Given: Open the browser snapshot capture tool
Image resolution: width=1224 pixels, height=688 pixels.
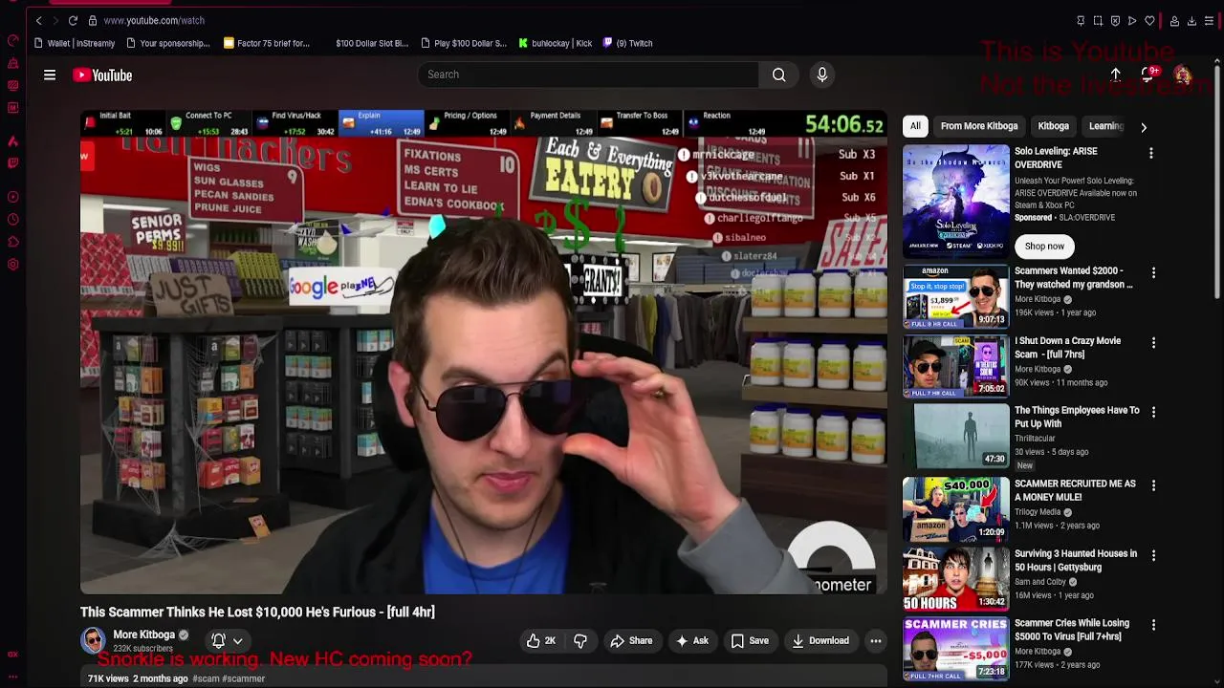Looking at the screenshot, I should coord(1098,20).
